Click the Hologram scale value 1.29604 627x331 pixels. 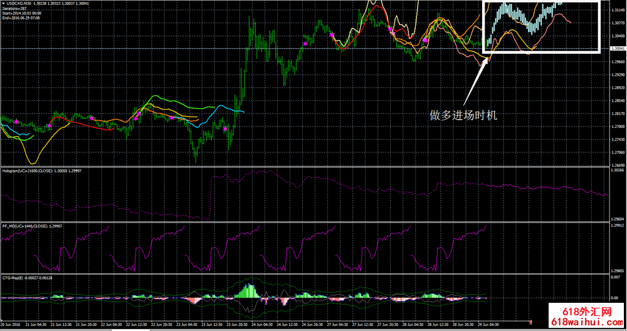coord(618,219)
